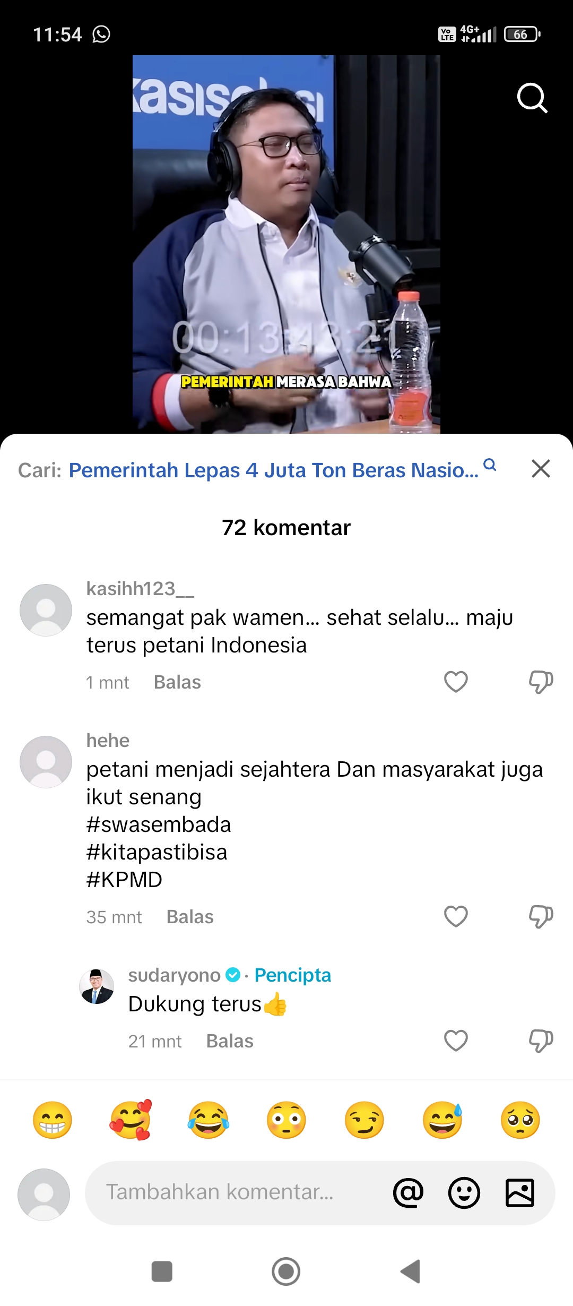
Task: Tap the @ mention icon
Action: [408, 1193]
